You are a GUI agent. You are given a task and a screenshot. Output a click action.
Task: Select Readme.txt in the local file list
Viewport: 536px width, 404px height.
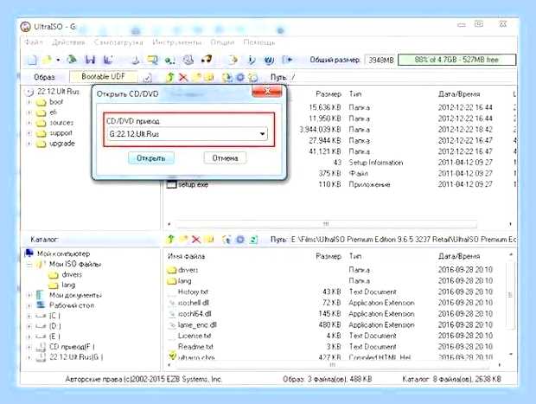(x=195, y=347)
